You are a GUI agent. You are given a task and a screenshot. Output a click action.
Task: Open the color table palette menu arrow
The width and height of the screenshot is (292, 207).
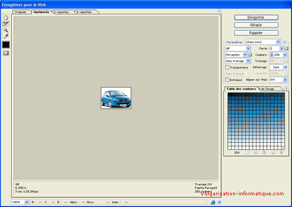click(x=286, y=88)
